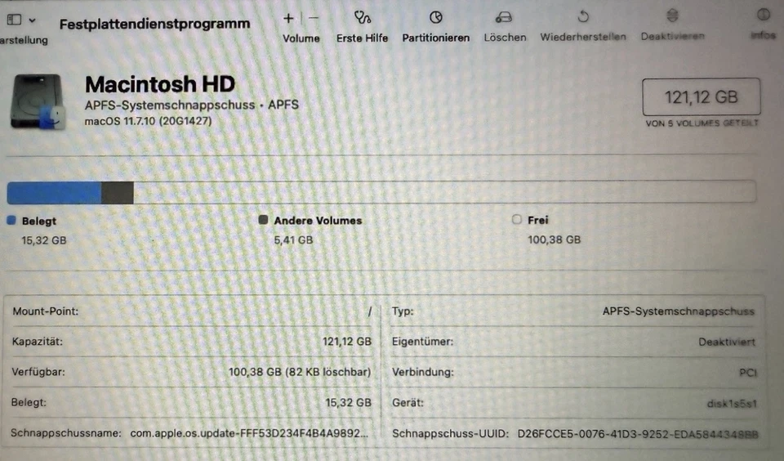
Task: Click the Partitionieren label
Action: tap(436, 38)
